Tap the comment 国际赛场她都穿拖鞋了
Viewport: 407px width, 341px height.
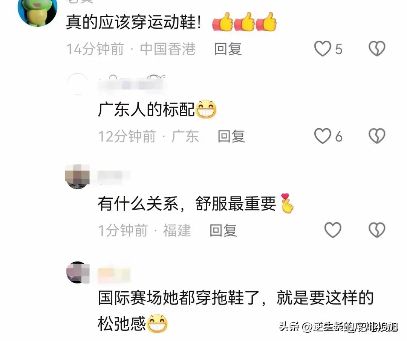click(x=236, y=311)
